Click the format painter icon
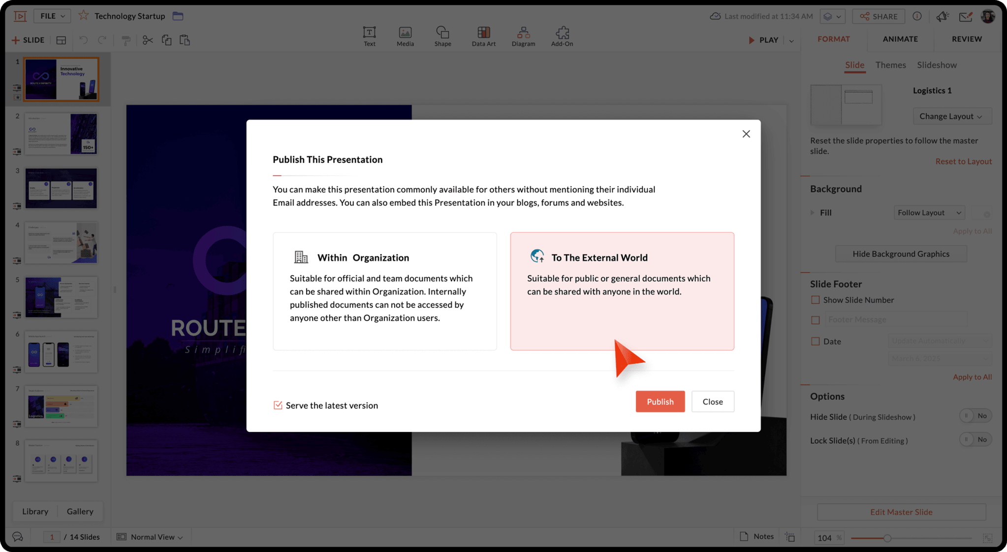Image resolution: width=1007 pixels, height=552 pixels. coord(126,40)
